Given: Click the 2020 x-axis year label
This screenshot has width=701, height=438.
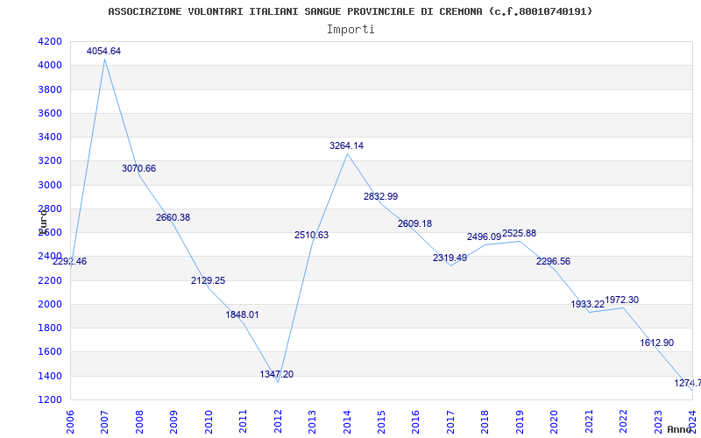Looking at the screenshot, I should 555,421.
